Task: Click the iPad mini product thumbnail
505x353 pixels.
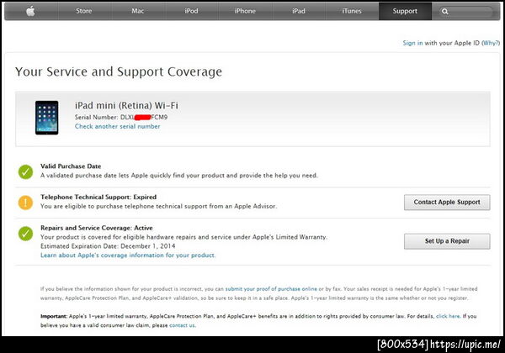Action: pos(46,118)
